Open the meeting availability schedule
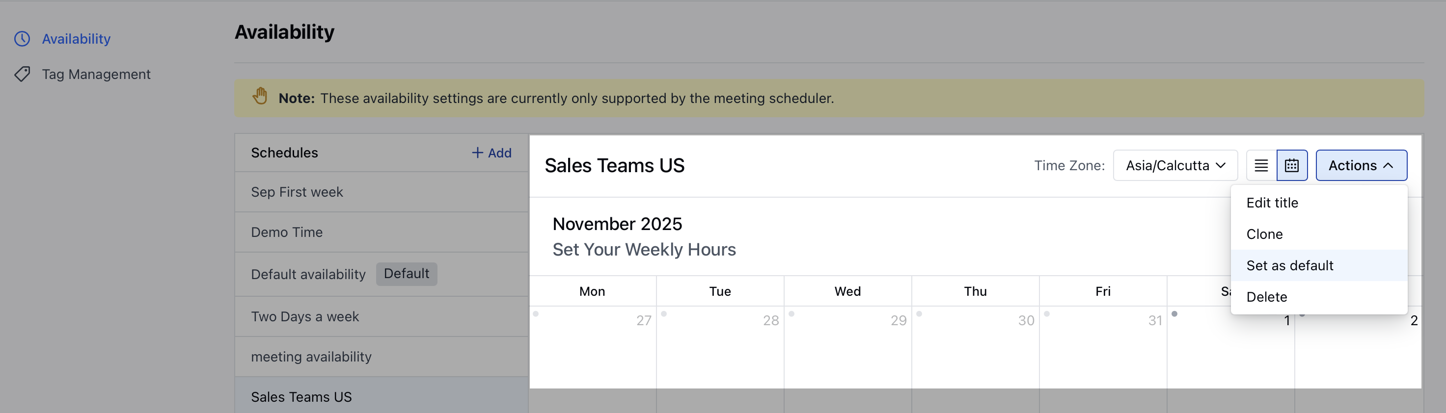The image size is (1446, 413). [x=311, y=357]
